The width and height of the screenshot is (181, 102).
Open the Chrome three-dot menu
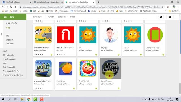pos(178,7)
